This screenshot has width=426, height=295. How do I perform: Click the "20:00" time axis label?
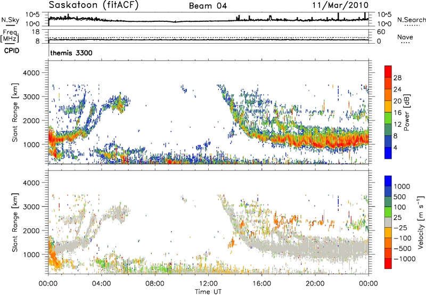pos(315,284)
